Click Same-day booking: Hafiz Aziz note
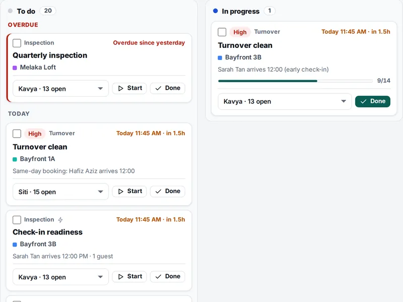This screenshot has height=302, width=403. pos(74,171)
